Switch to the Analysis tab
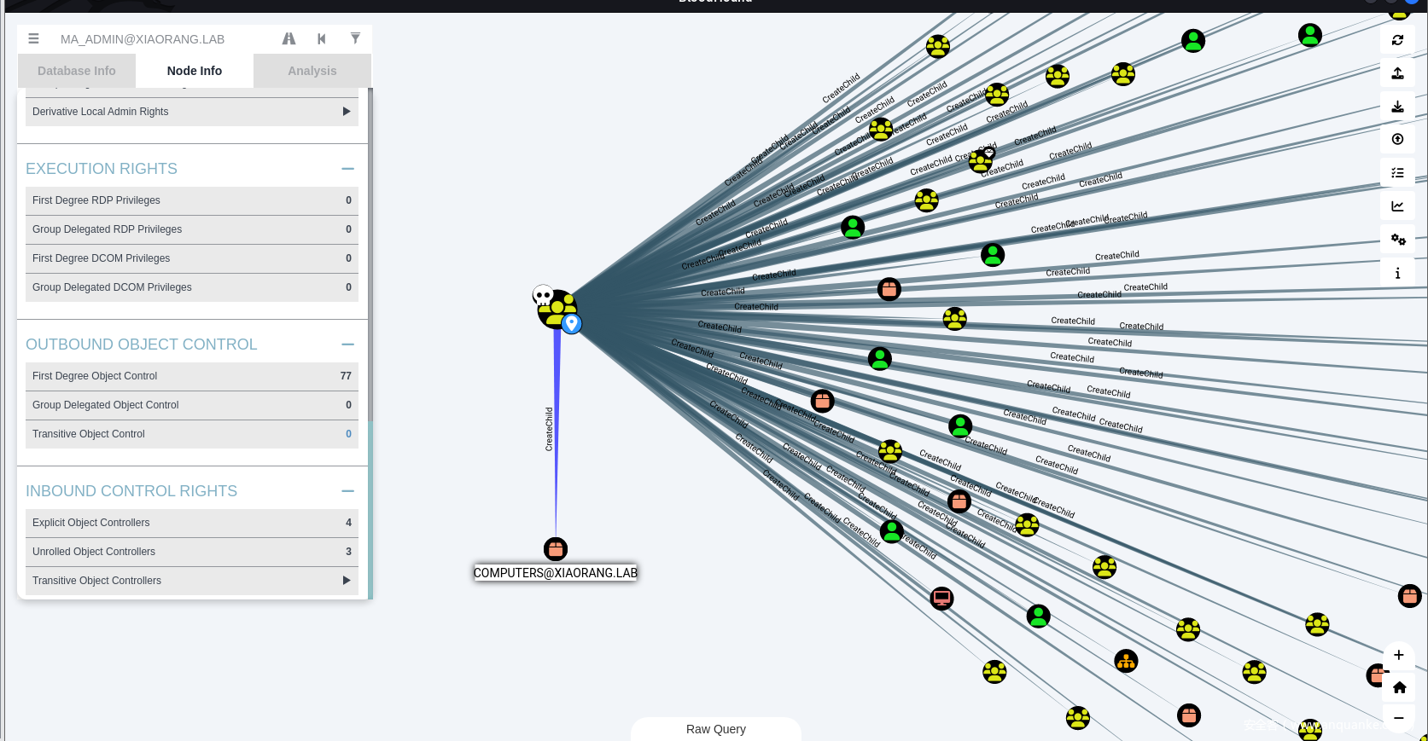Screen dimensions: 1428x741 click(312, 71)
